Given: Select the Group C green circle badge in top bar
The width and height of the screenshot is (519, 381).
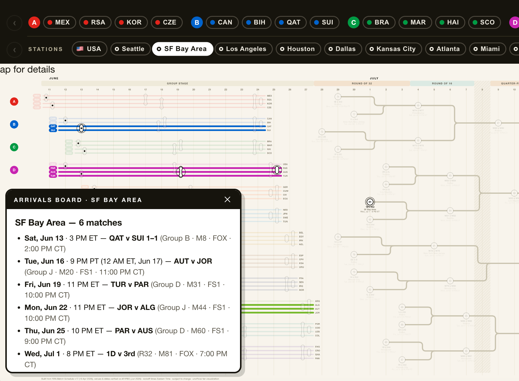Looking at the screenshot, I should 354,22.
